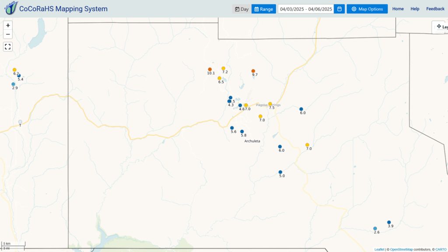Open the Feedback link
This screenshot has width=448, height=252.
click(x=435, y=9)
